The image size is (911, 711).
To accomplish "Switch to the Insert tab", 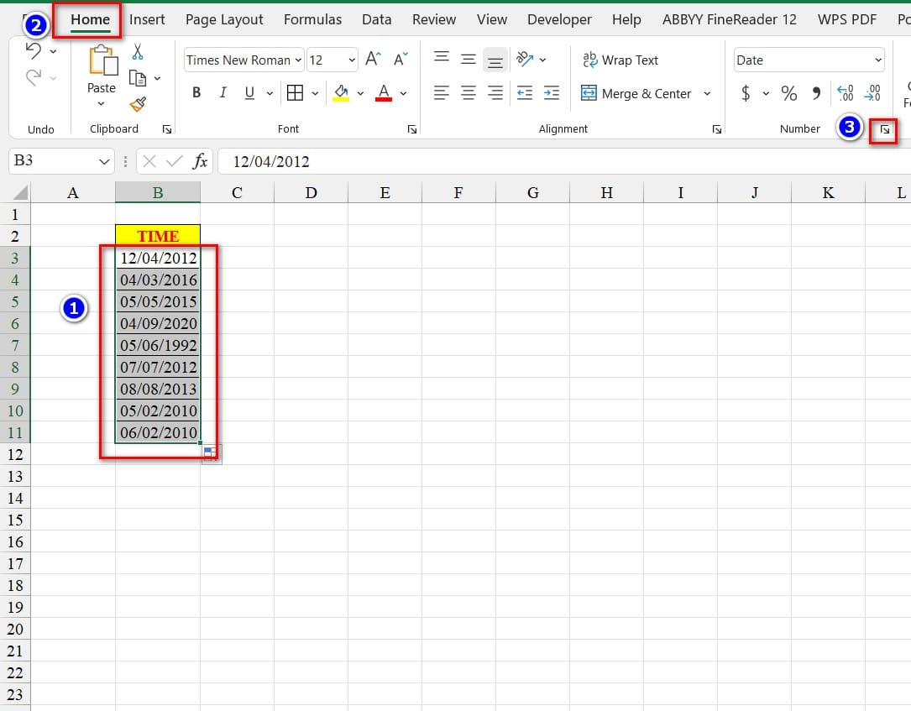I will 147,19.
